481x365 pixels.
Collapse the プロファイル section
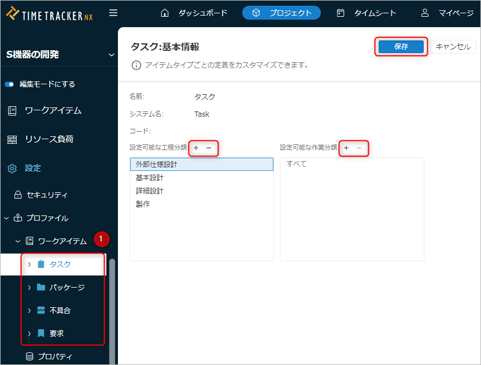coord(6,218)
